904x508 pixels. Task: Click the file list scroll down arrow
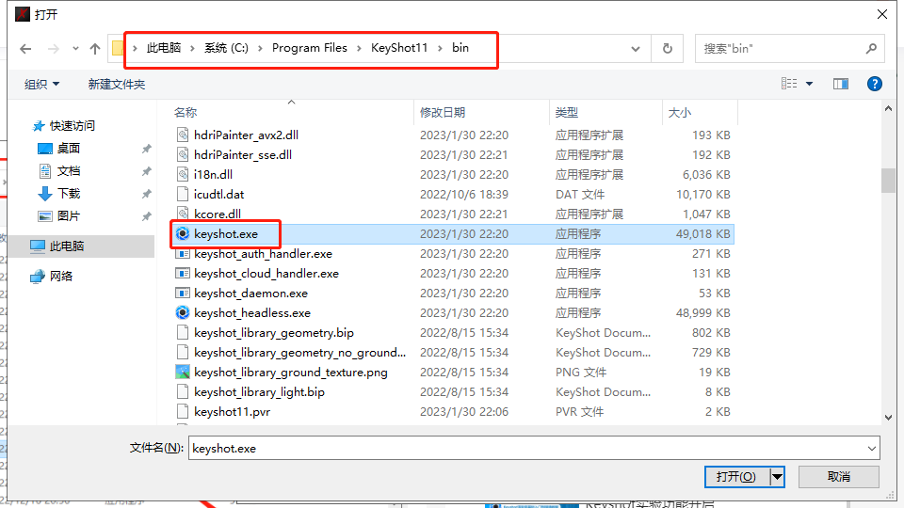[888, 417]
